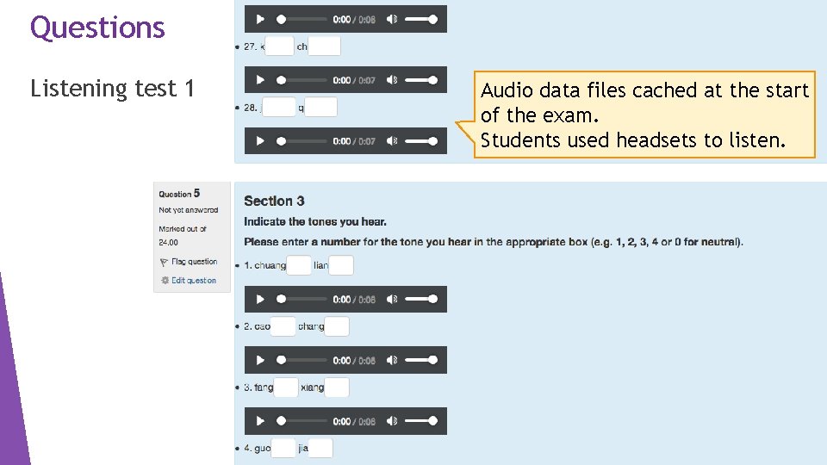Mute the player below '3. fang xiang'

pyautogui.click(x=391, y=421)
